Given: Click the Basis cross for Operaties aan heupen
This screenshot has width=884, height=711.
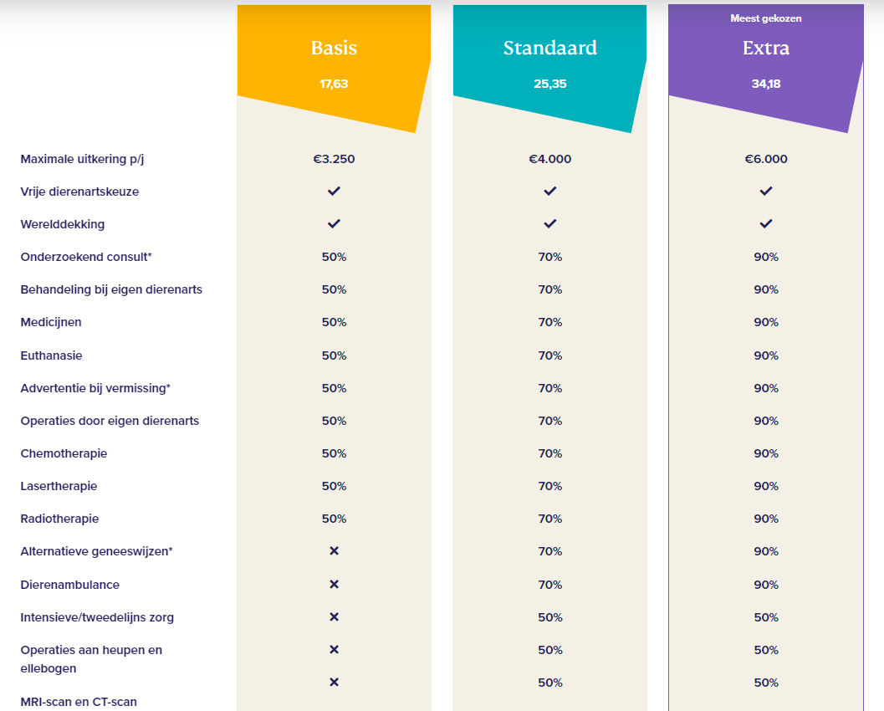Looking at the screenshot, I should [x=334, y=650].
